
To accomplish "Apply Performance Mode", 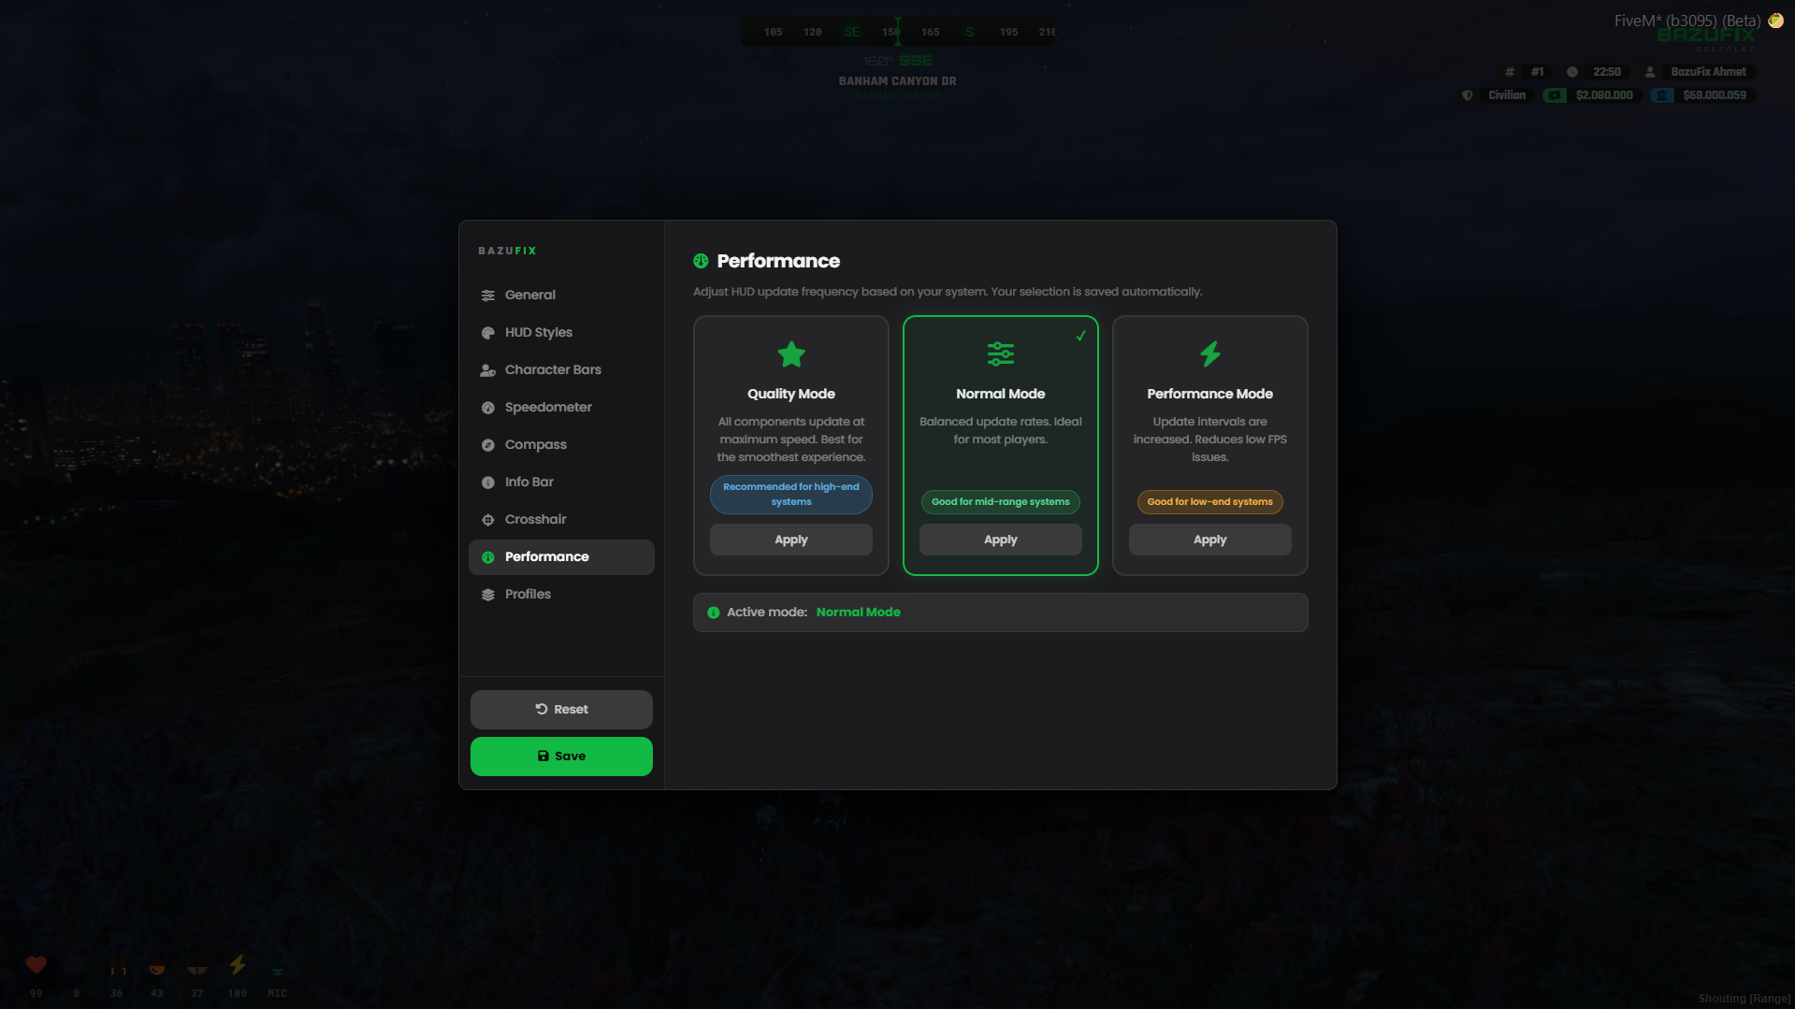I will pyautogui.click(x=1210, y=540).
